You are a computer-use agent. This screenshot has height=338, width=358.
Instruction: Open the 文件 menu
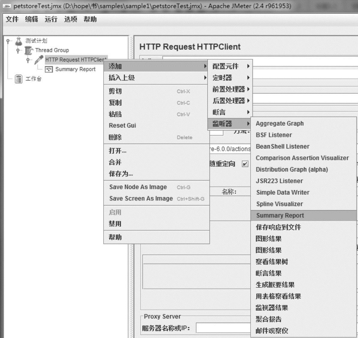[12, 19]
